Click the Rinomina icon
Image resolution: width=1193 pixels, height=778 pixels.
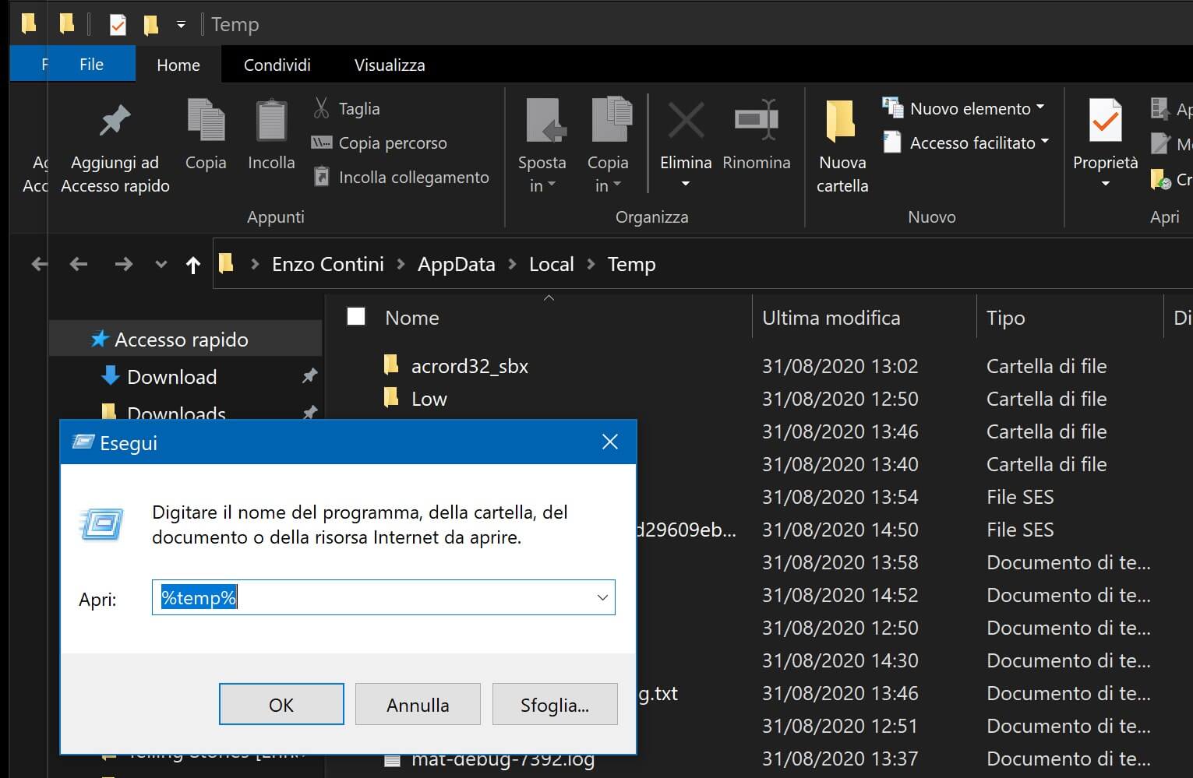tap(756, 121)
